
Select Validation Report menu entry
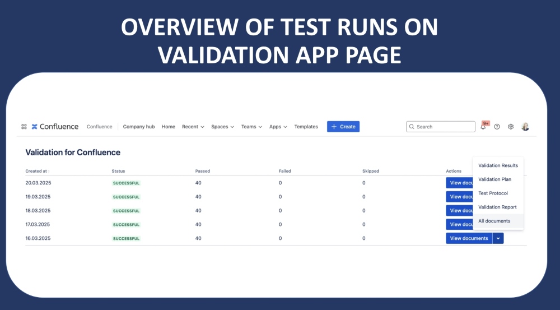[498, 207]
